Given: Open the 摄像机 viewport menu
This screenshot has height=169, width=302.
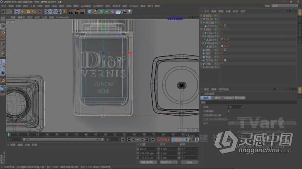Looking at the screenshot, I should coord(21,17).
